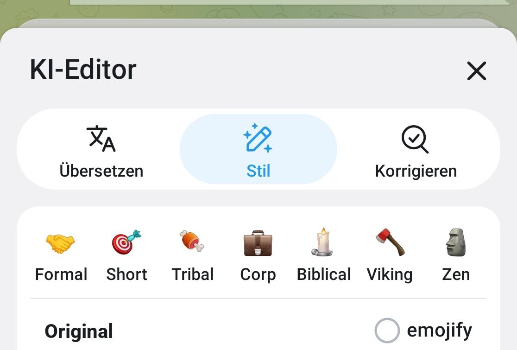Image resolution: width=517 pixels, height=350 pixels.
Task: Switch to the Korrigieren tab
Action: click(416, 171)
